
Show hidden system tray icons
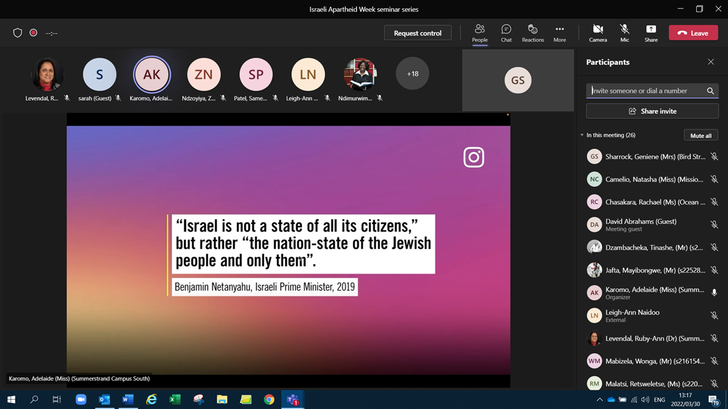[600, 400]
